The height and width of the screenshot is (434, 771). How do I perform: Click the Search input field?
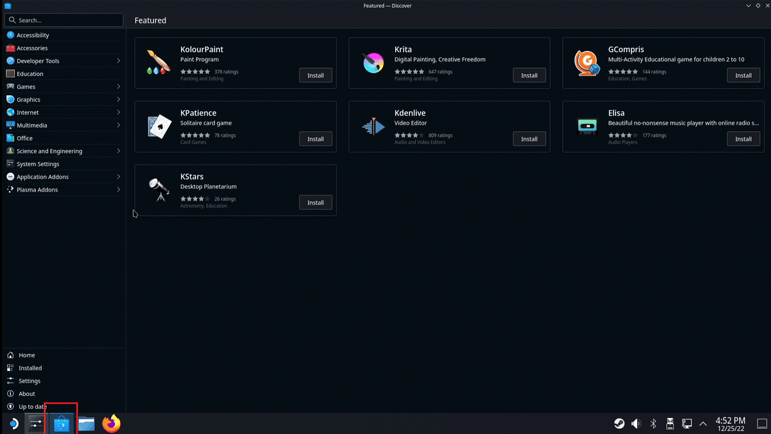[64, 21]
